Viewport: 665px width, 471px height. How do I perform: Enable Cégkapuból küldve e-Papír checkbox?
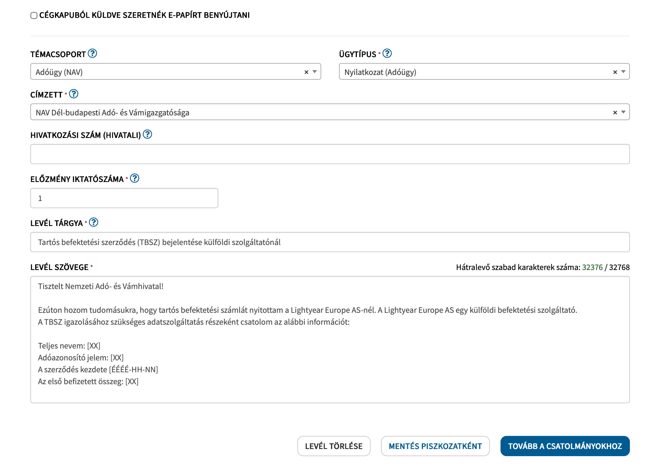pos(34,15)
